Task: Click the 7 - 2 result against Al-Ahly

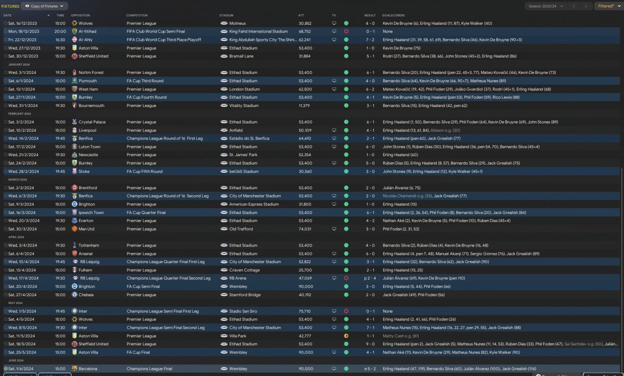Action: point(370,39)
